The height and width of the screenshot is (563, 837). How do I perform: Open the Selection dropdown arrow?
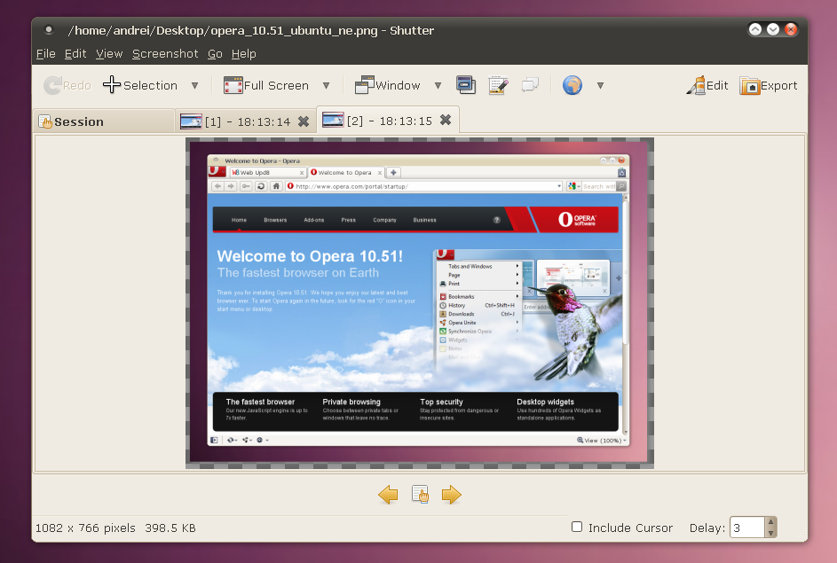point(195,85)
